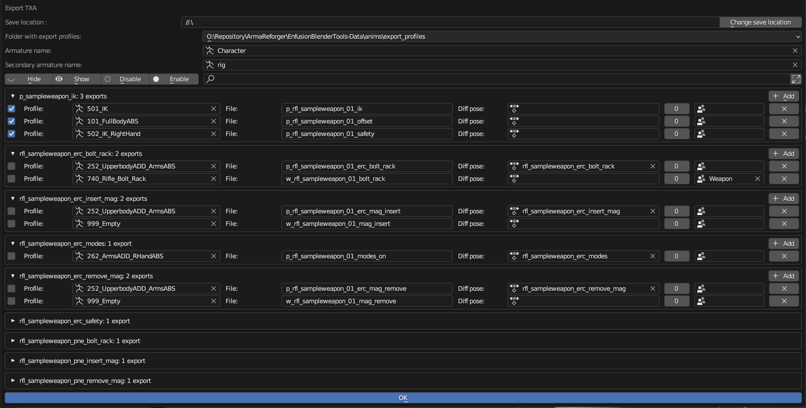Screen dimensions: 806x408
Task: Remove the 262_ArmsADD_RHandABS export row
Action: pos(784,256)
